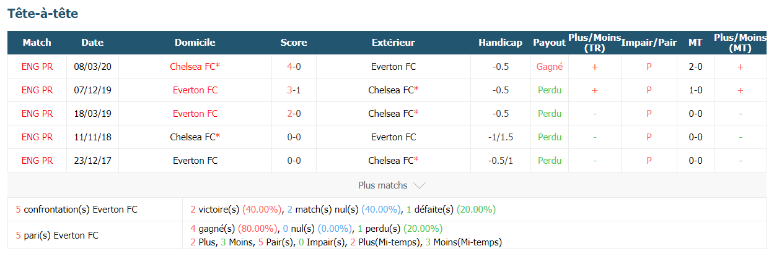Select the Impair/Pair column header
The width and height of the screenshot is (774, 259).
(x=649, y=43)
